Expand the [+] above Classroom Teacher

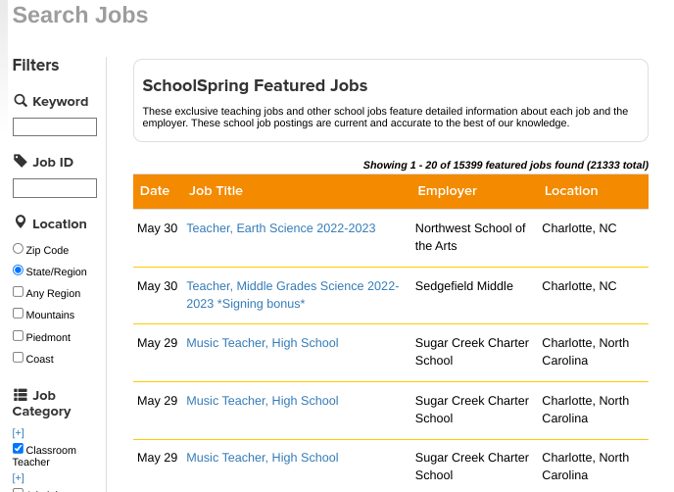pyautogui.click(x=18, y=433)
